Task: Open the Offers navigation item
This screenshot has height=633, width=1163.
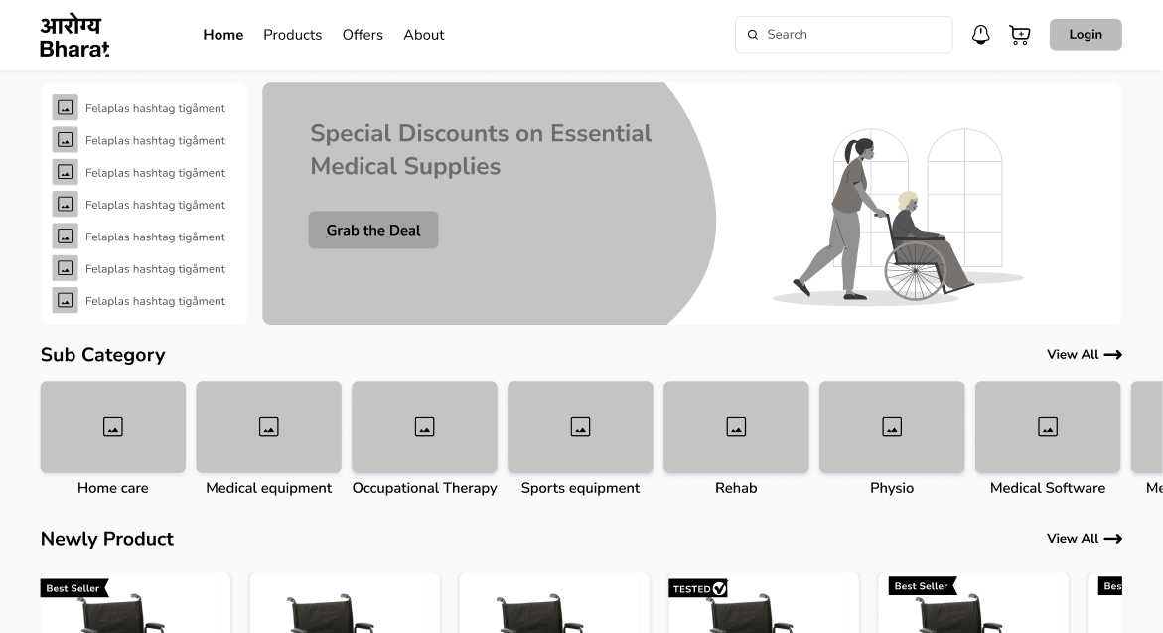Action: 363,35
